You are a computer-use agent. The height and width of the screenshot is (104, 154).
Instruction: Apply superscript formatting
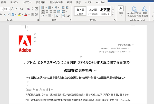8,14
